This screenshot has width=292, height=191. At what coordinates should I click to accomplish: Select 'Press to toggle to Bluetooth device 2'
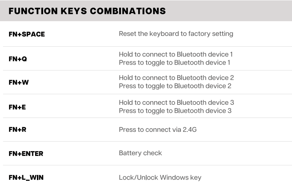[175, 86]
